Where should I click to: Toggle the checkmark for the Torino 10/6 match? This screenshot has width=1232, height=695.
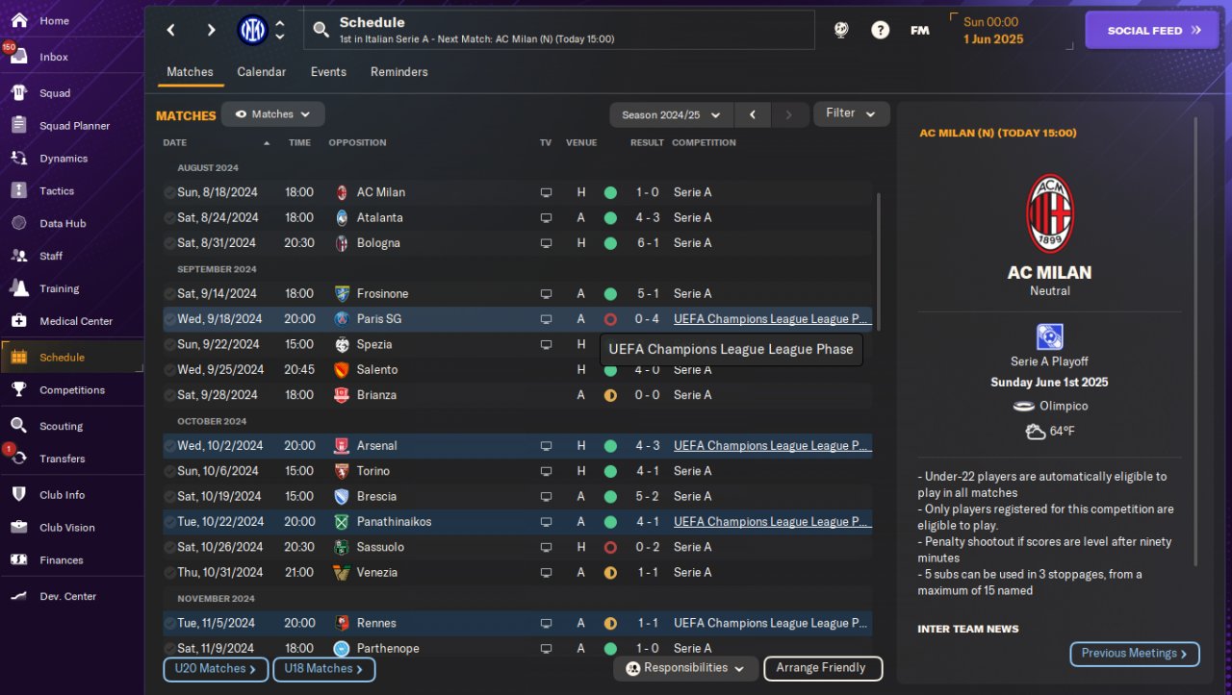[169, 471]
